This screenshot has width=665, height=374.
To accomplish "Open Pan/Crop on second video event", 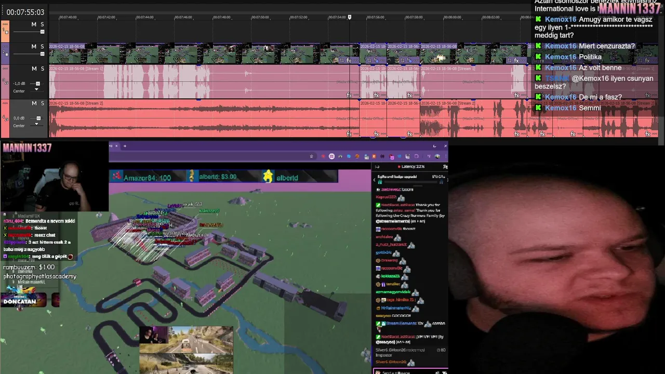I will [x=369, y=61].
